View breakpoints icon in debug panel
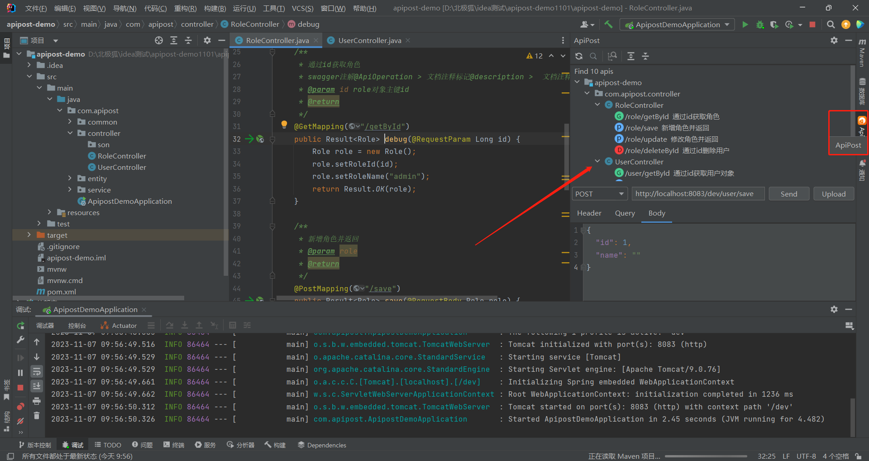 [20, 406]
